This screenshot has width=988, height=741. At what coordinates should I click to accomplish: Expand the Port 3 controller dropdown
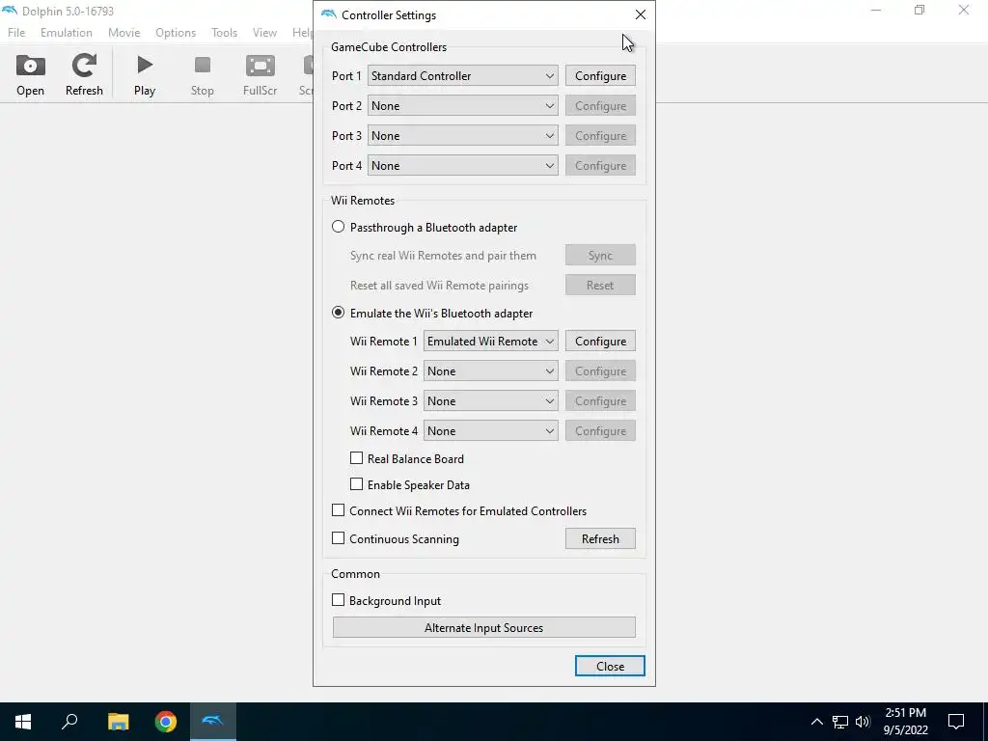[x=462, y=135]
